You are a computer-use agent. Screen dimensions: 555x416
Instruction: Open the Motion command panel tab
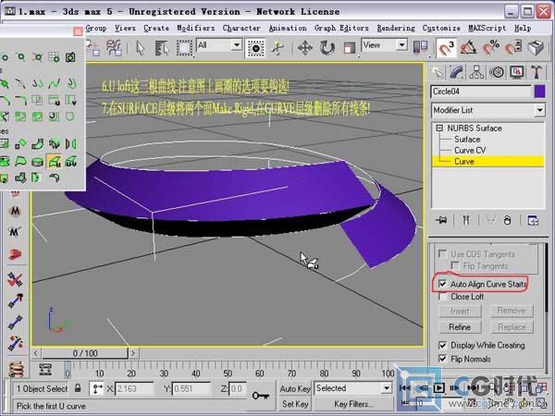(497, 72)
